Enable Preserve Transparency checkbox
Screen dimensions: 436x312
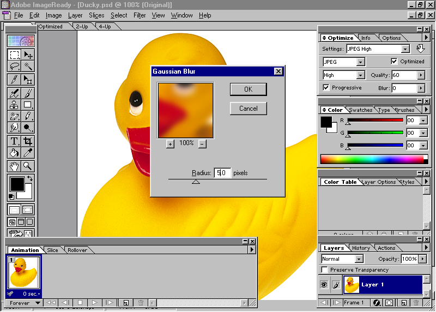pyautogui.click(x=324, y=269)
